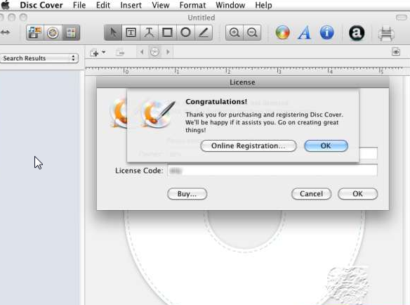Open the Amazon search icon

coord(357,33)
